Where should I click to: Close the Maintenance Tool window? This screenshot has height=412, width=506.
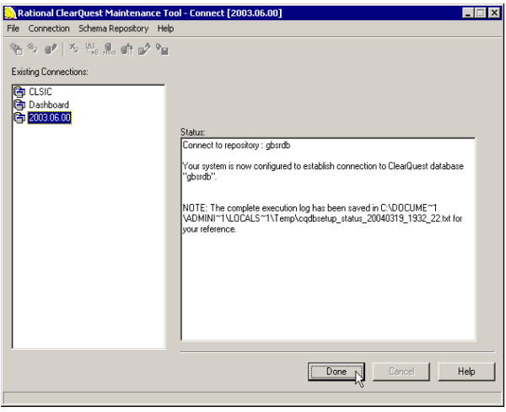point(494,13)
